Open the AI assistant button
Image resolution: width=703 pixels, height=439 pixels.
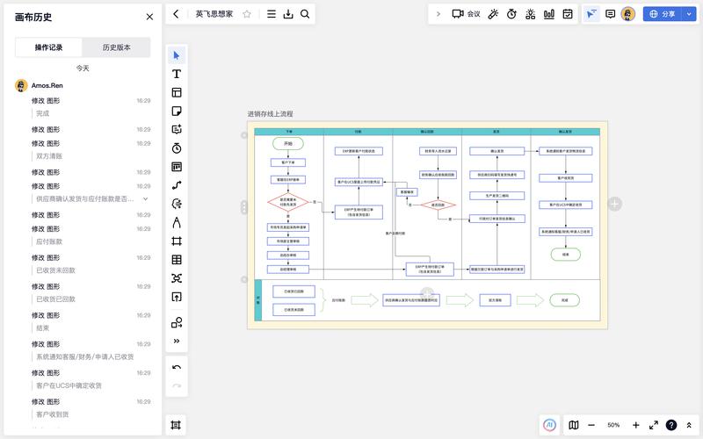pyautogui.click(x=550, y=425)
